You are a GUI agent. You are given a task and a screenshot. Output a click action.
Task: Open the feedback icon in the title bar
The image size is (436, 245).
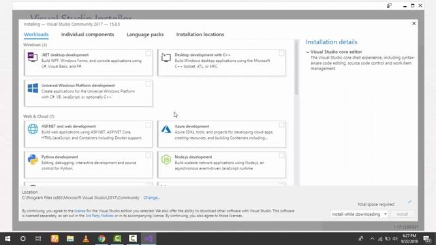coord(389,5)
